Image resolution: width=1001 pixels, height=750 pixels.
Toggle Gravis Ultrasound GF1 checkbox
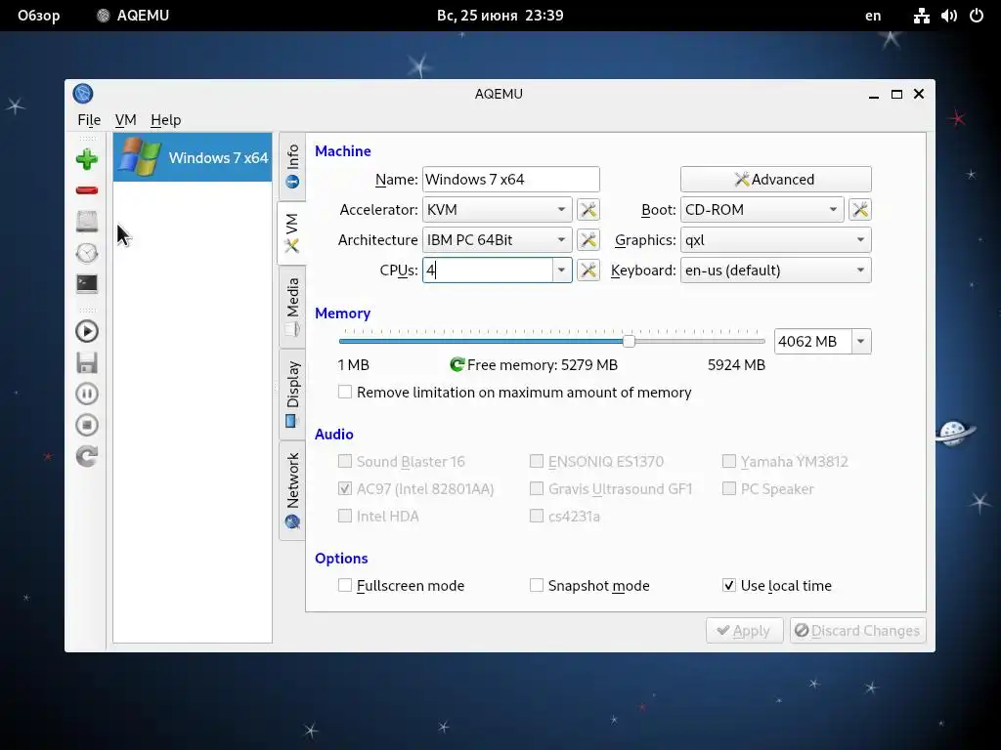click(537, 488)
